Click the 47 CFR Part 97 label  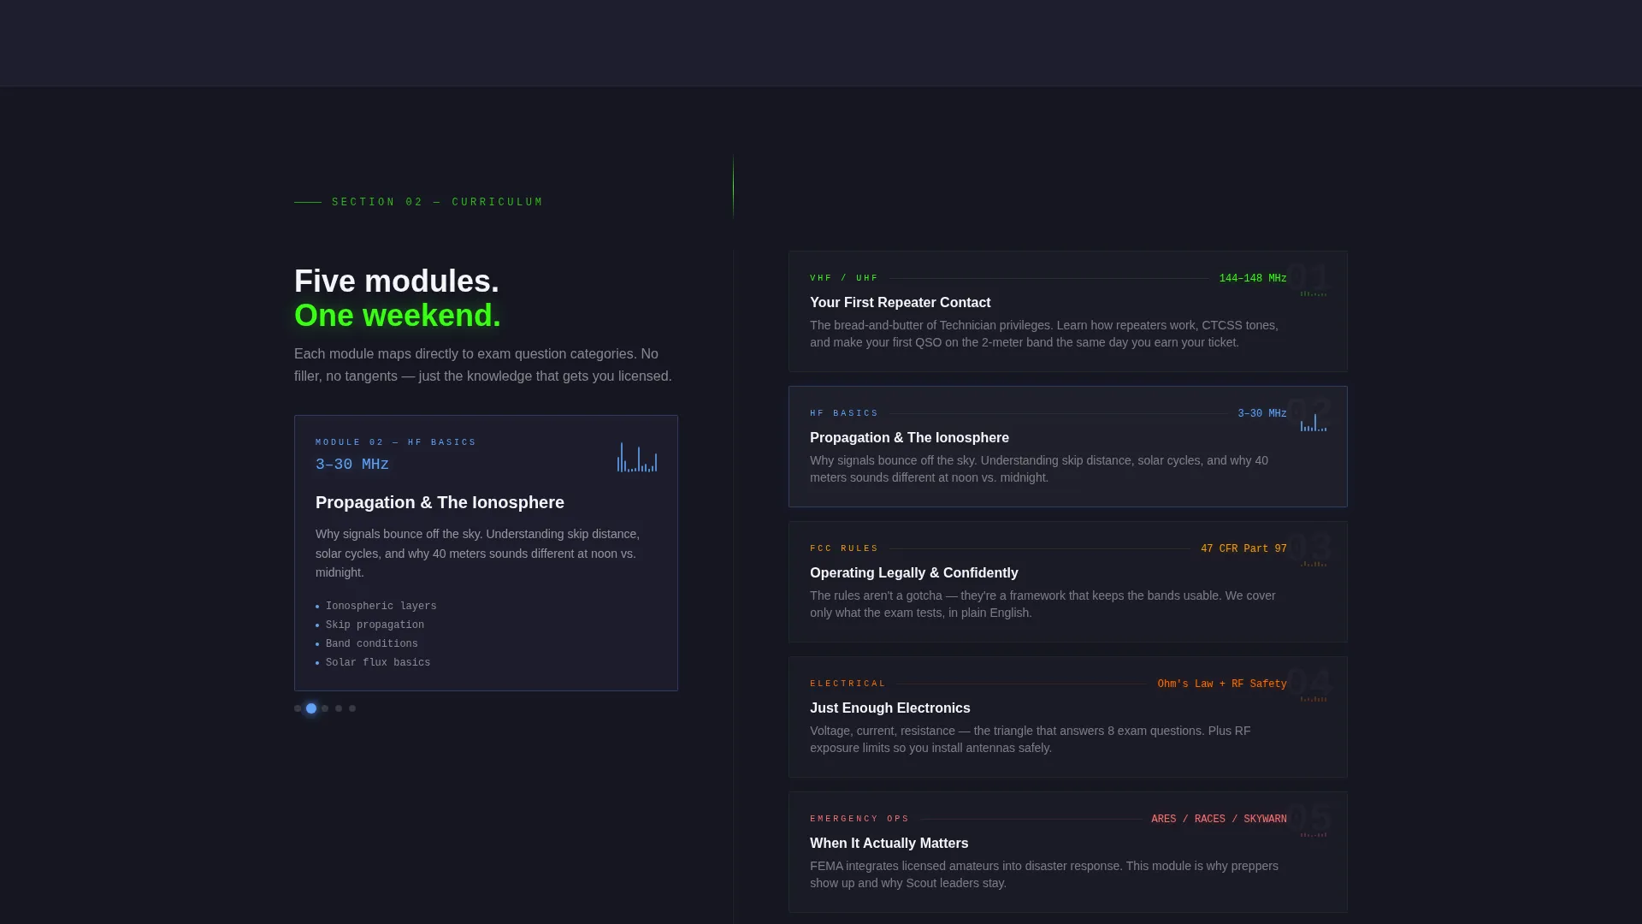click(x=1243, y=548)
